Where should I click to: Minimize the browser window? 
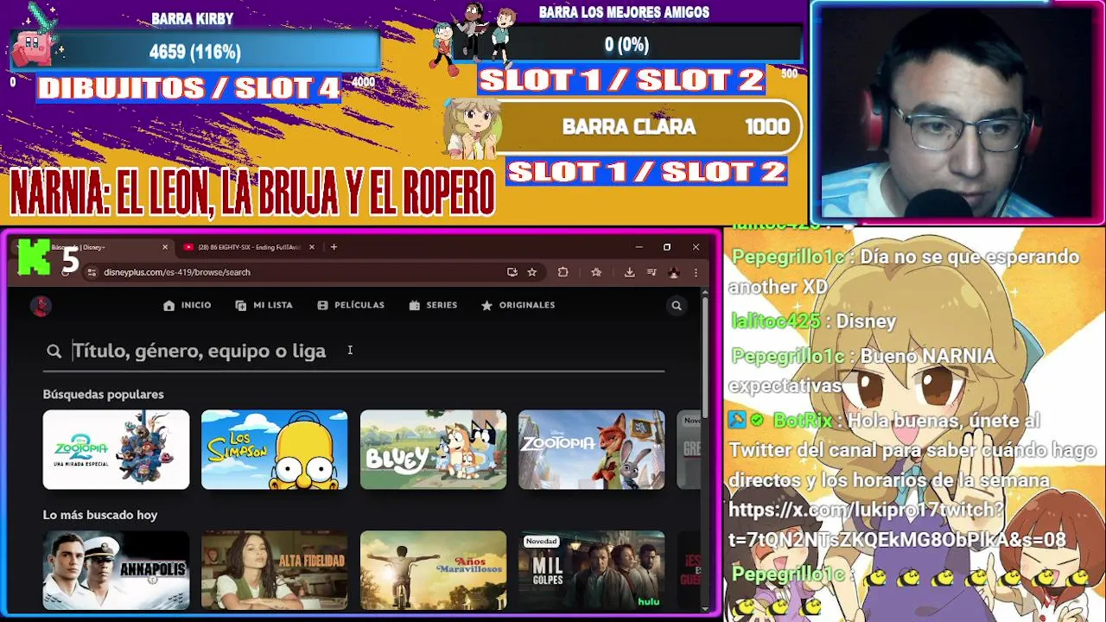point(639,247)
